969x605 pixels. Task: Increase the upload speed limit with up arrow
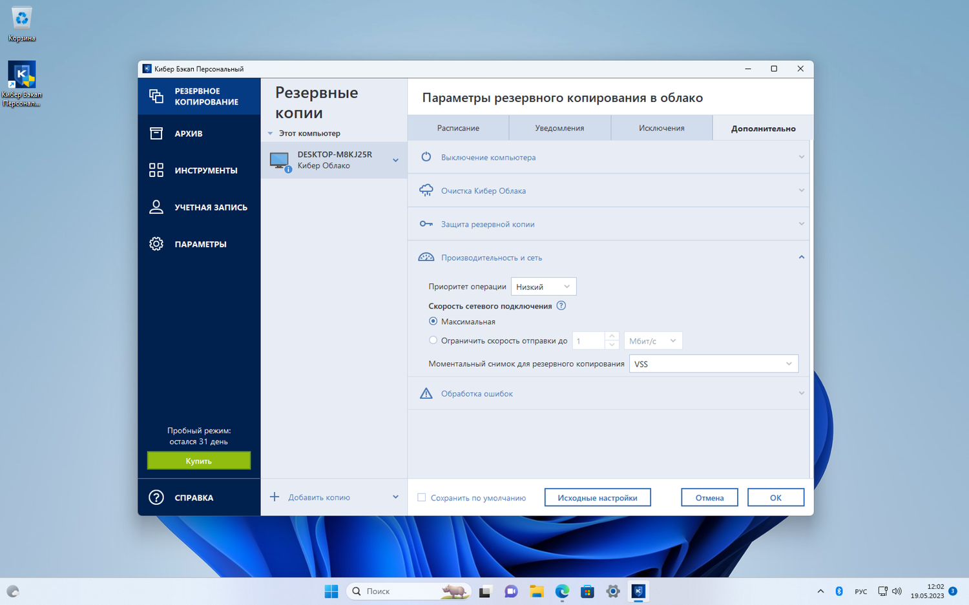(x=612, y=336)
